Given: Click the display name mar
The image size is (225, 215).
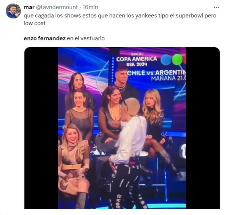Looking at the screenshot, I should 29,7.
